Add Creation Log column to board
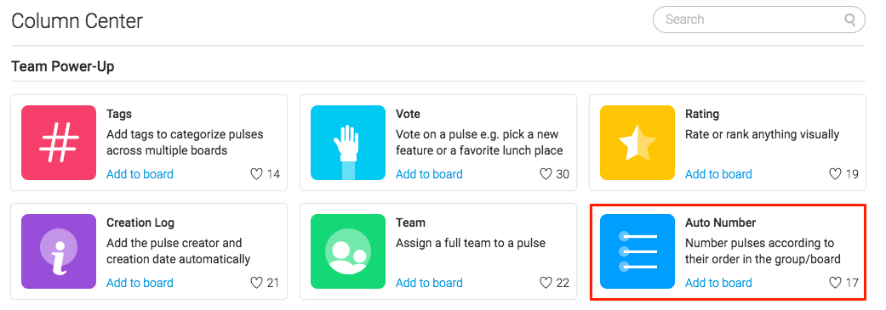The width and height of the screenshot is (886, 310). tap(140, 283)
